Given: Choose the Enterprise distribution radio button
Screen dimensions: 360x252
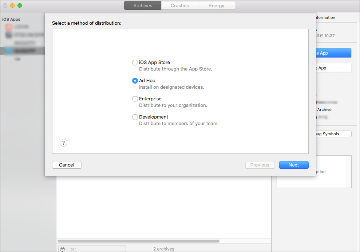Looking at the screenshot, I should (x=135, y=99).
